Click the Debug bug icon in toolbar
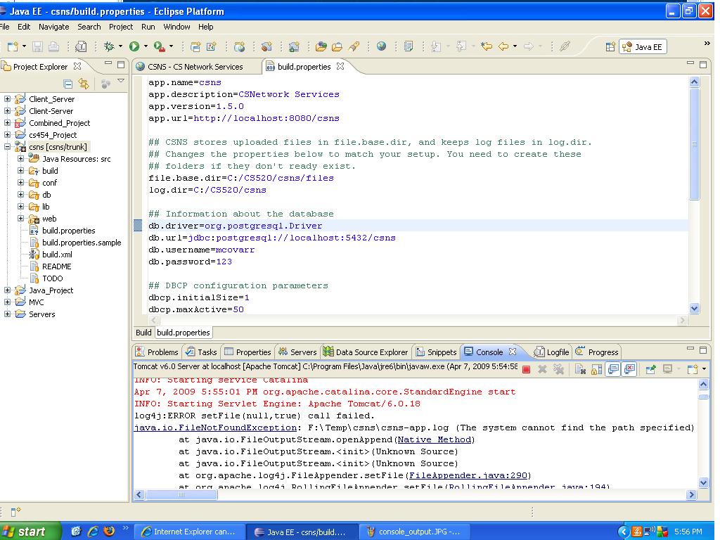 pyautogui.click(x=109, y=46)
